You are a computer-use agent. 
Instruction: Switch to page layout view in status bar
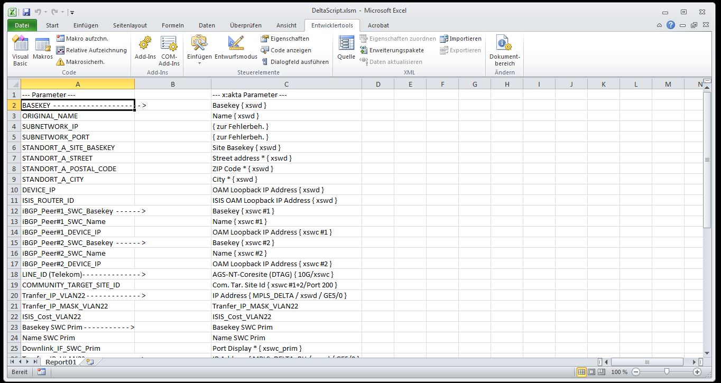point(592,372)
